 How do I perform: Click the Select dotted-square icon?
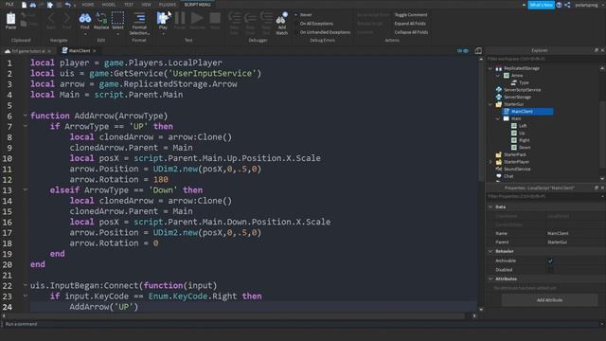pos(117,18)
